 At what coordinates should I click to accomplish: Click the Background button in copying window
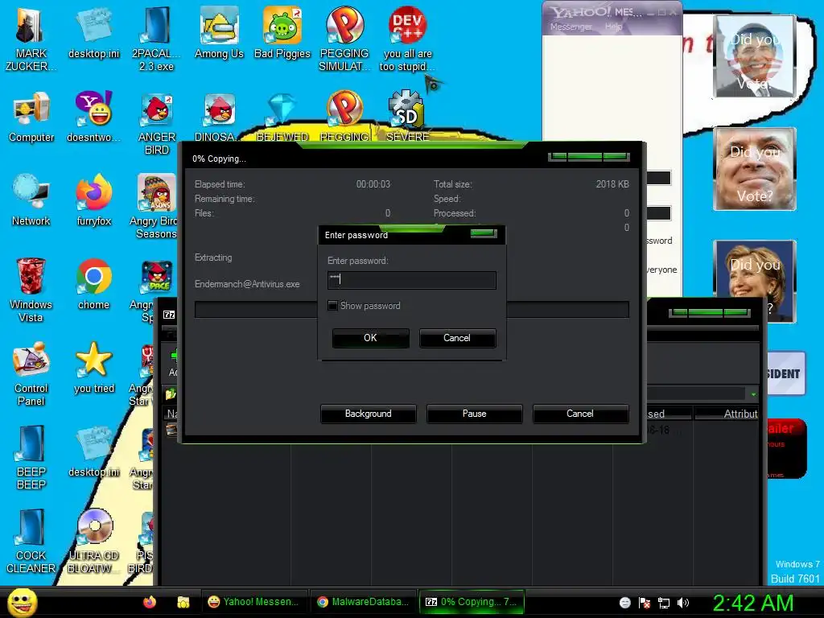369,414
